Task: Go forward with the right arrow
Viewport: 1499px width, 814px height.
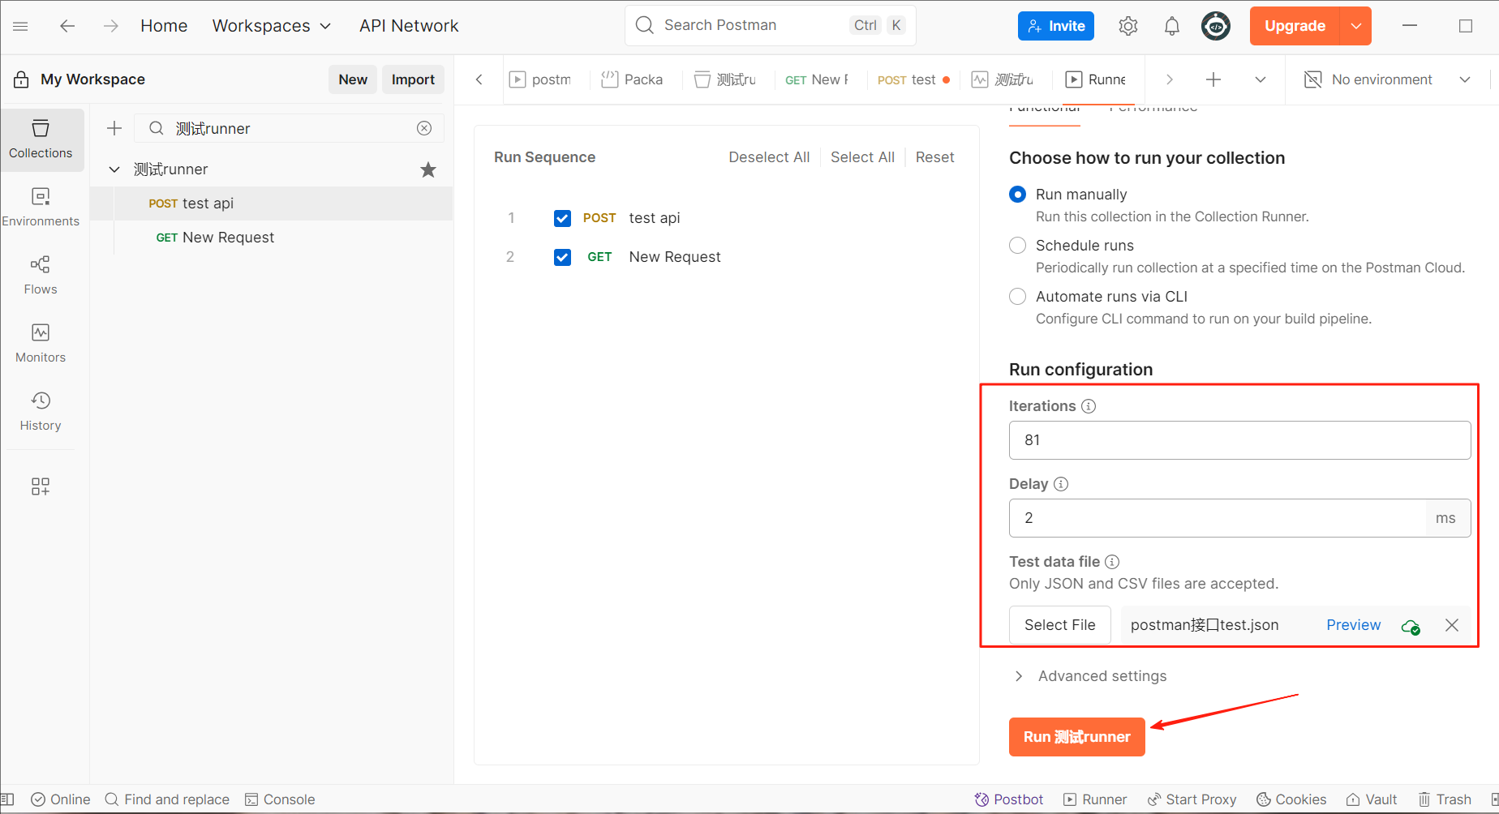Action: click(x=111, y=26)
